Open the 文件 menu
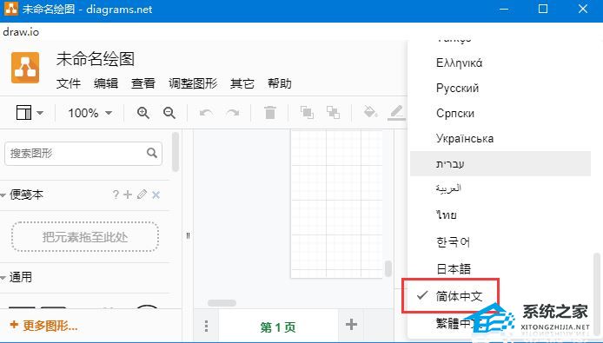 69,83
